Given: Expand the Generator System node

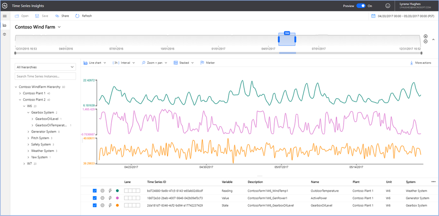Looking at the screenshot, I should pos(28,132).
